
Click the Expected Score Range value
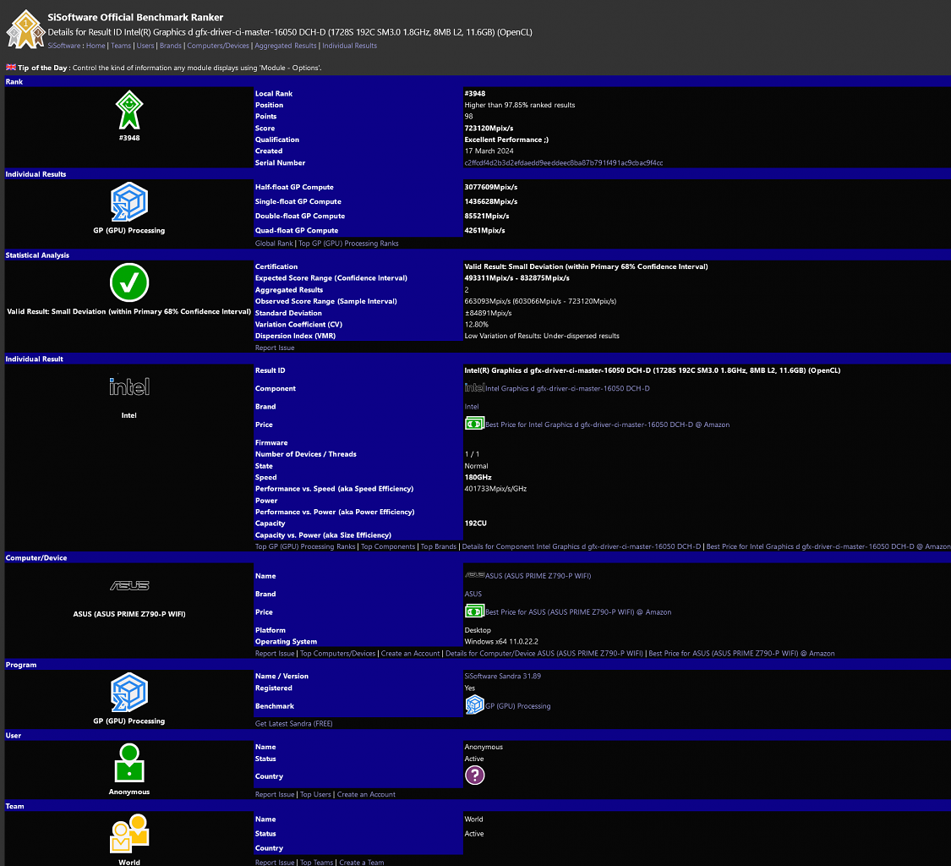(x=516, y=278)
